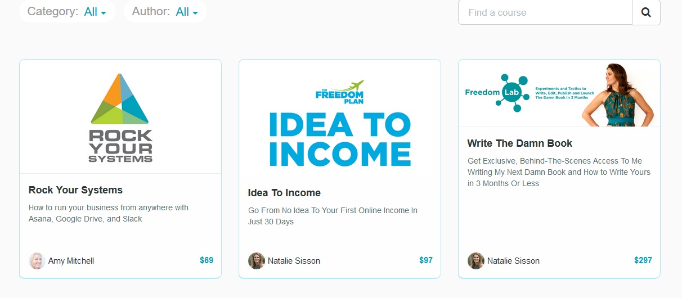Focus the Find a course search field
The image size is (682, 298).
tap(545, 12)
